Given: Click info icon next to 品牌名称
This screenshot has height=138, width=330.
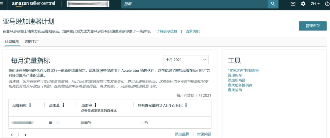Looking at the screenshot, I should coord(30,105).
